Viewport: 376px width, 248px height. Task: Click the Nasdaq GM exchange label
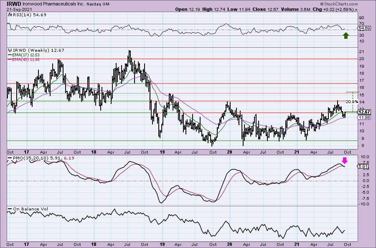coord(98,4)
